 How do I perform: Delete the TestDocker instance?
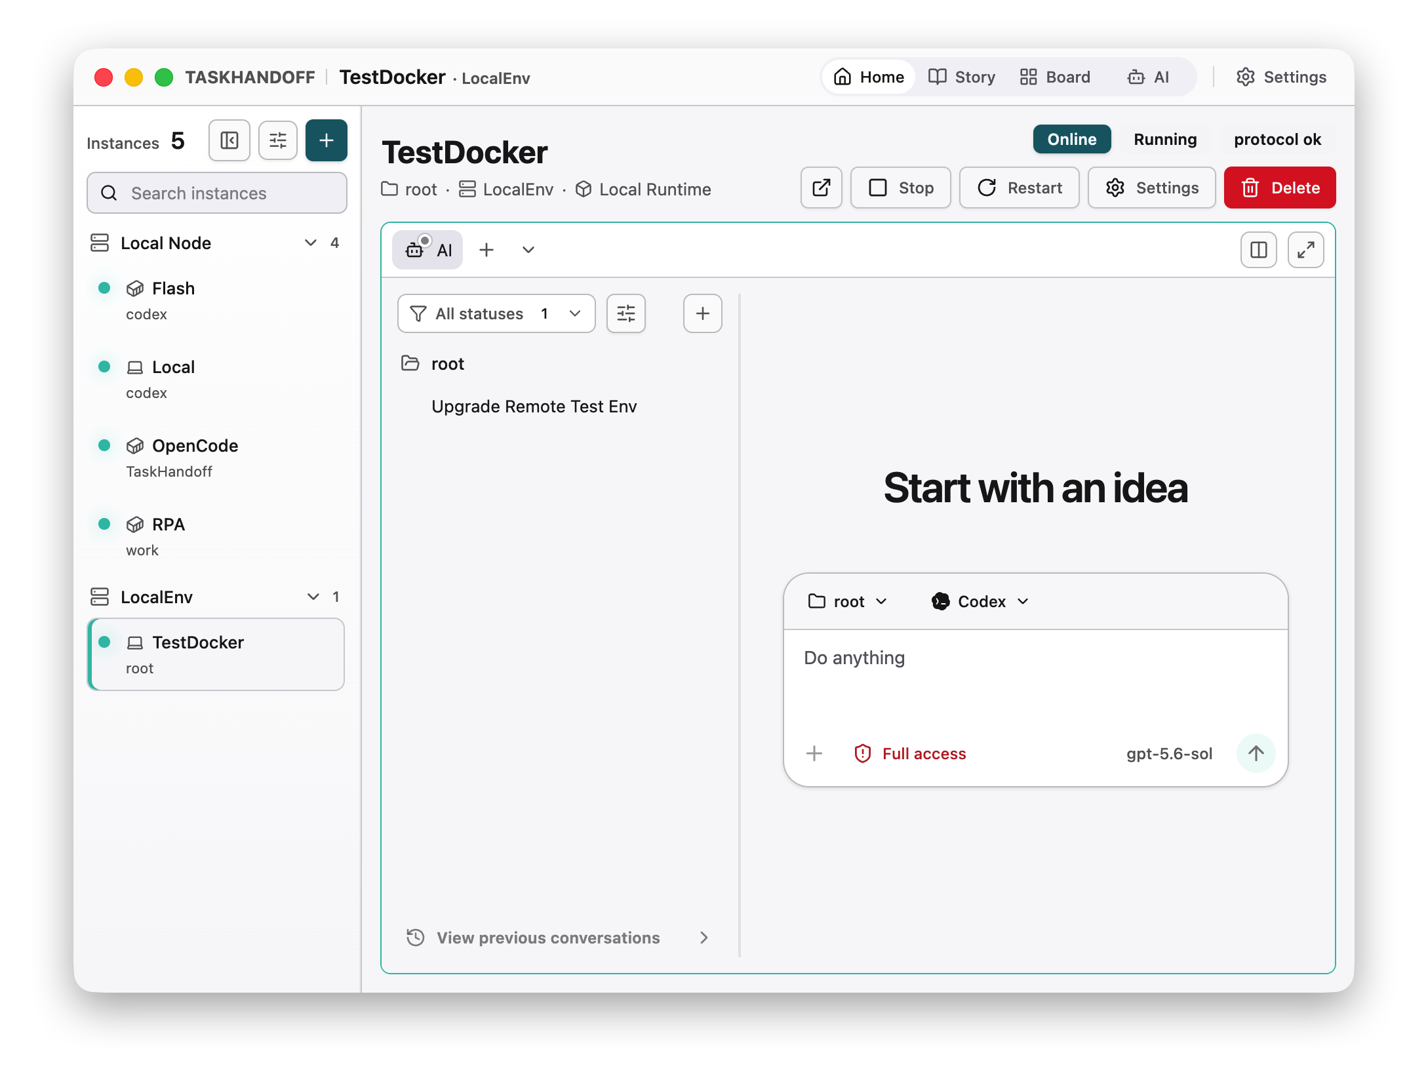1279,188
